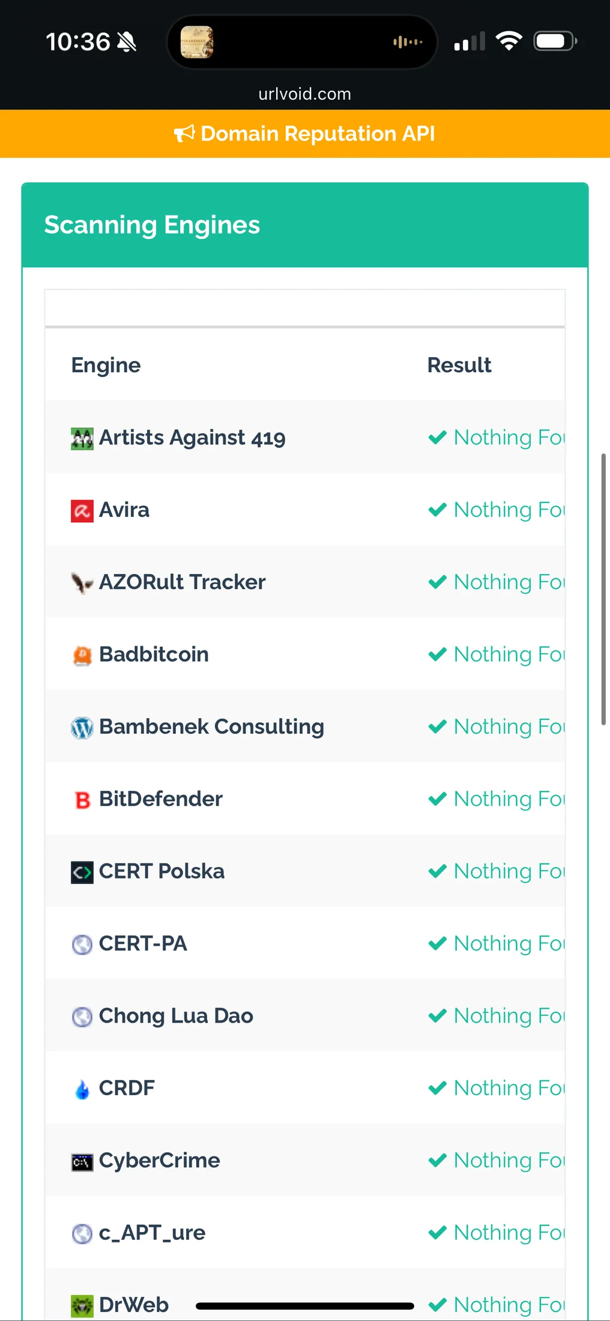This screenshot has width=610, height=1321.
Task: Click the Artists Against 419 engine icon
Action: [x=82, y=438]
